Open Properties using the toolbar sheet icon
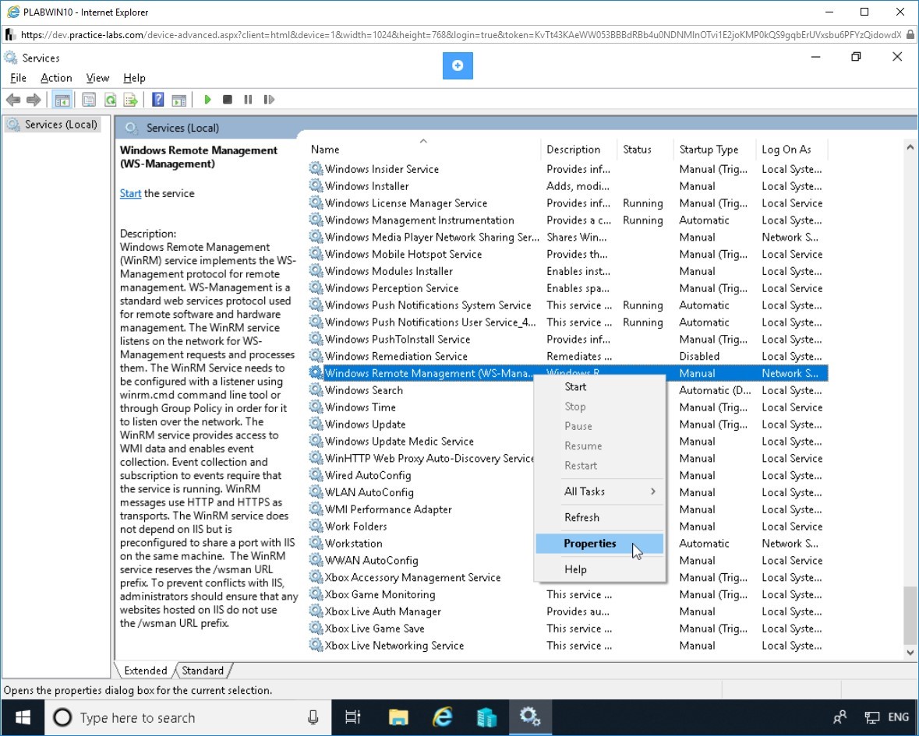The height and width of the screenshot is (736, 919). [x=89, y=100]
